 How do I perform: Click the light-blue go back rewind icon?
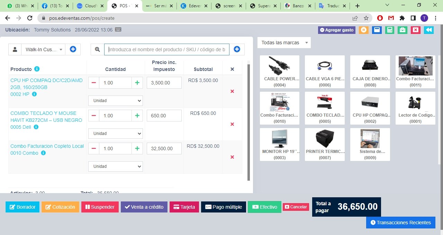point(429,30)
